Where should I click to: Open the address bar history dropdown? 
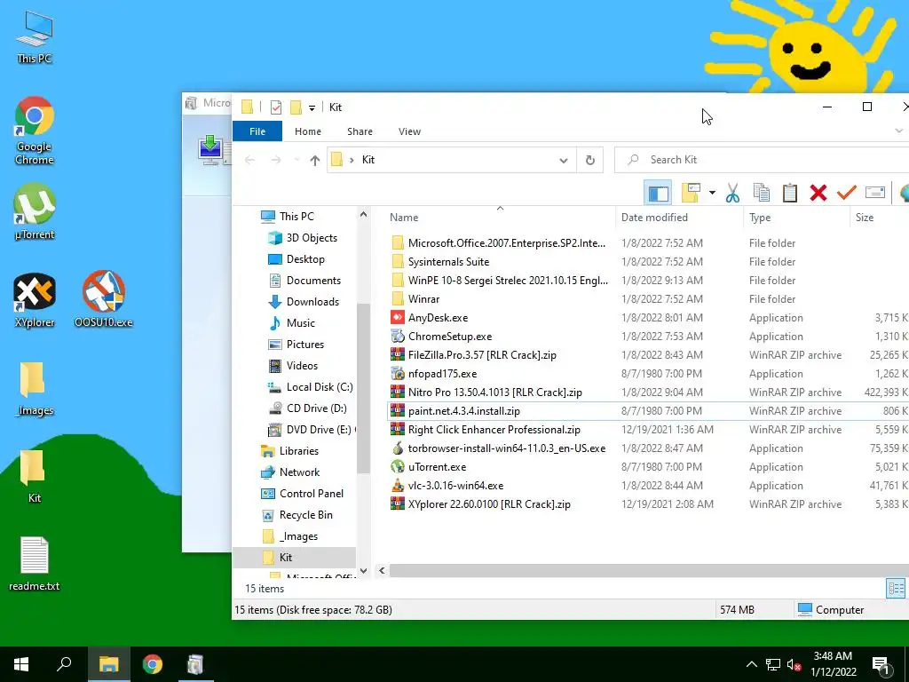point(563,160)
